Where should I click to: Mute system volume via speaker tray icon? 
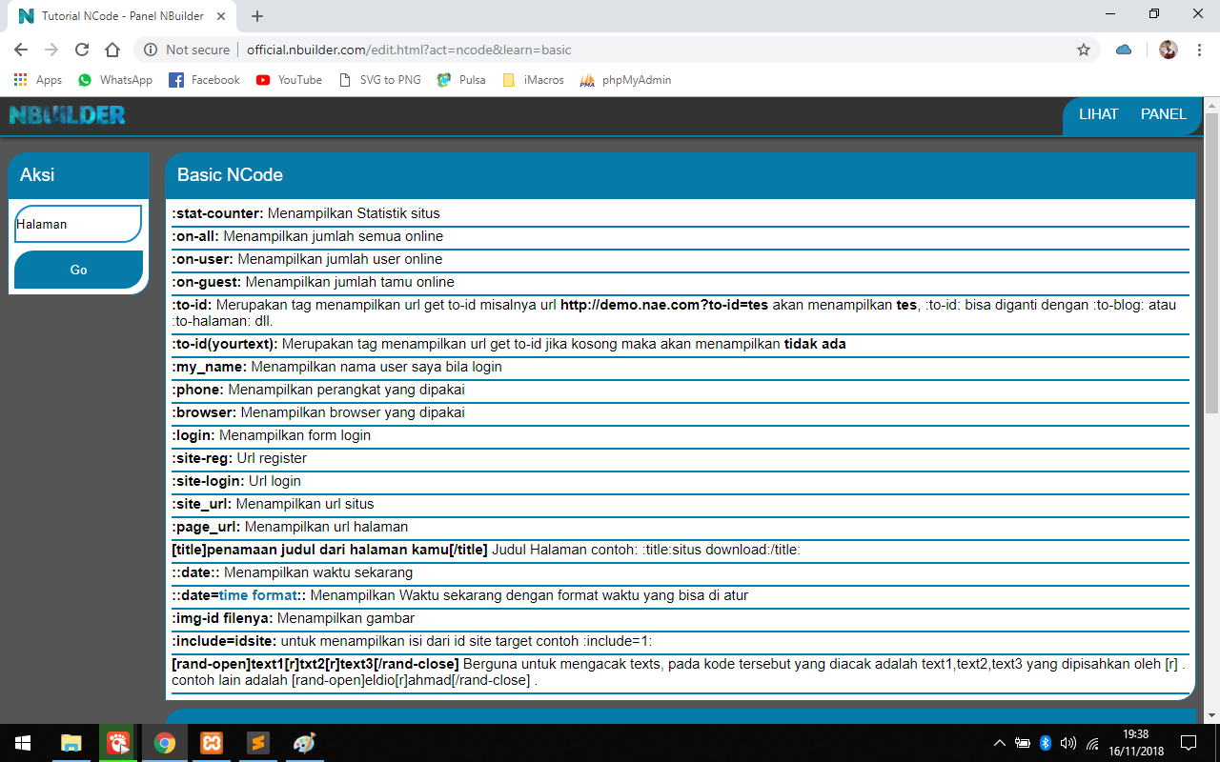(x=1068, y=745)
